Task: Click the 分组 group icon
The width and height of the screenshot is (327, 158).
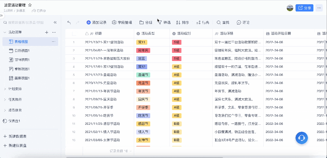Action: pos(142,22)
